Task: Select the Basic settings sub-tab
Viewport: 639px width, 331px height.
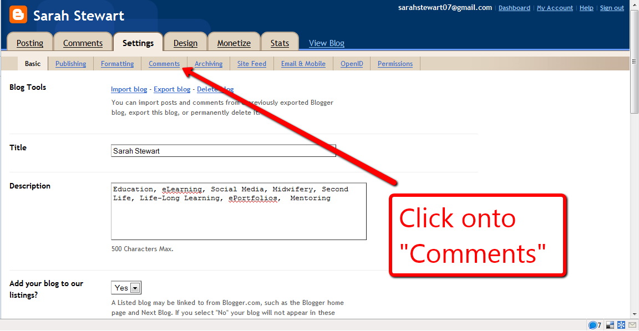Action: click(33, 64)
